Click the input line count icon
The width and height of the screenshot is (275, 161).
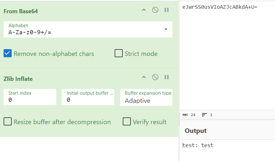pos(204,115)
